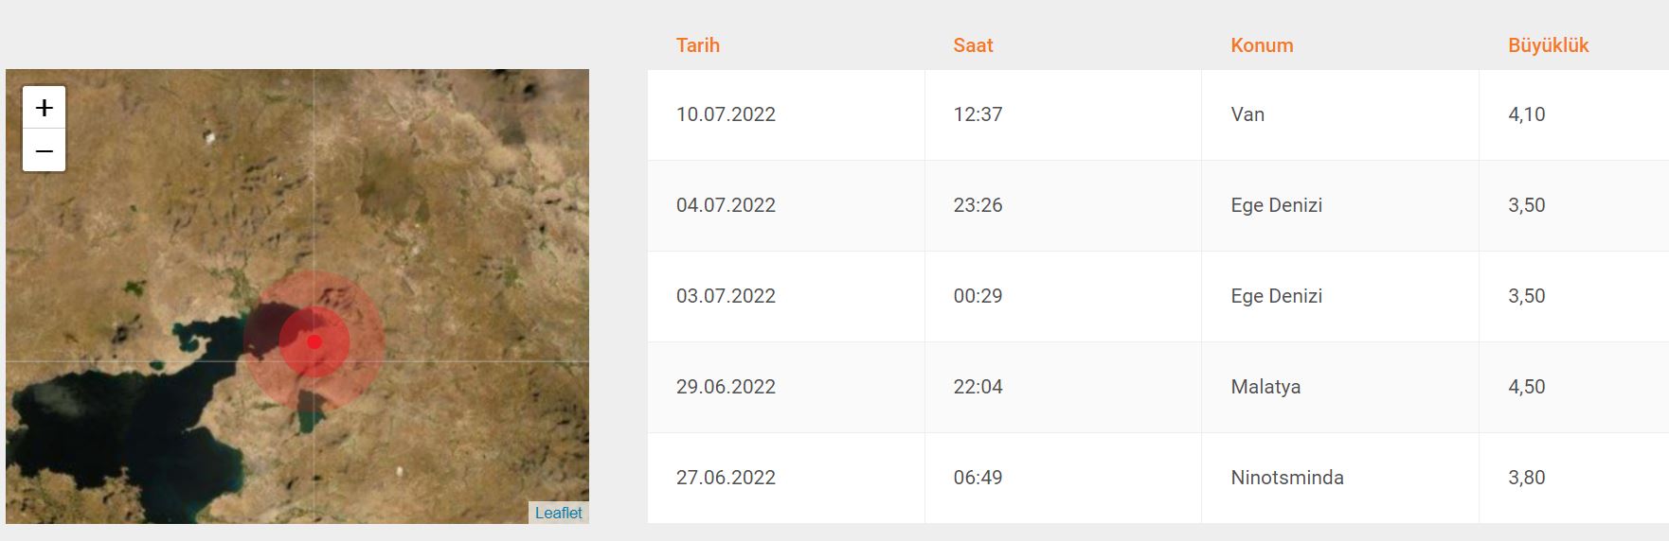This screenshot has height=541, width=1669.
Task: Click the 4,10 magnitude value for Van
Action: pyautogui.click(x=1526, y=114)
